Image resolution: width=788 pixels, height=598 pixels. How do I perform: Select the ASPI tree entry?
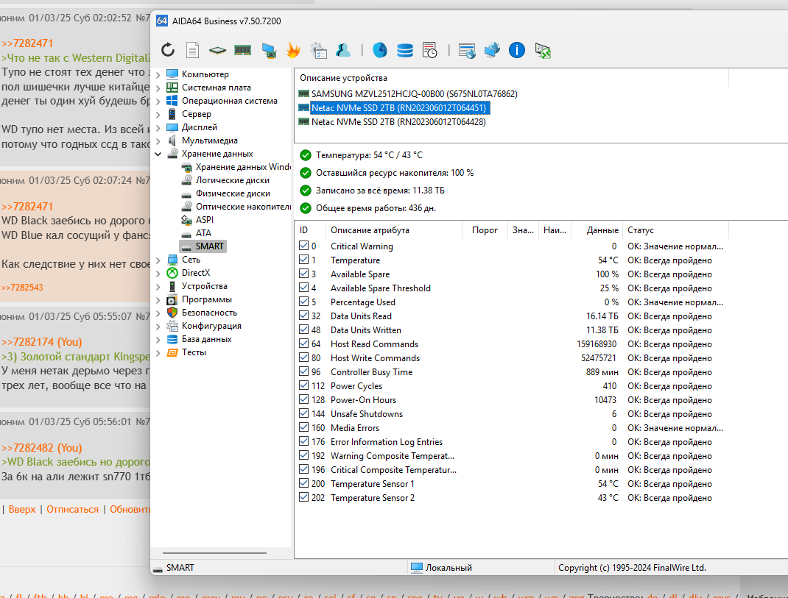click(x=205, y=220)
